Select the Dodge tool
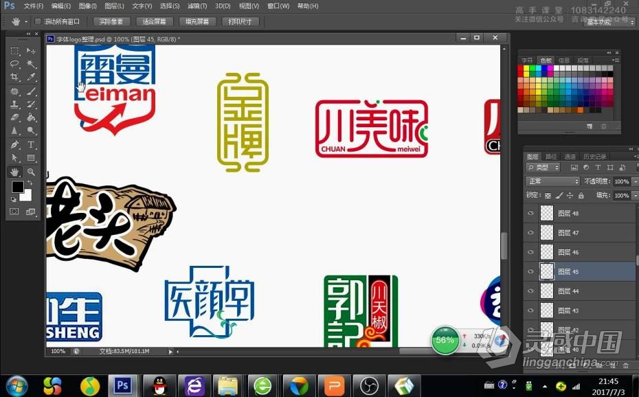The height and width of the screenshot is (397, 639). click(31, 131)
